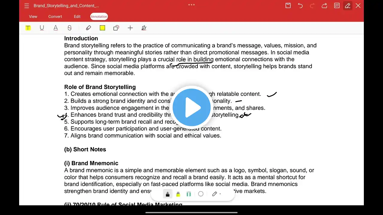The width and height of the screenshot is (383, 215).
Task: Switch to the View tab
Action: (x=33, y=17)
